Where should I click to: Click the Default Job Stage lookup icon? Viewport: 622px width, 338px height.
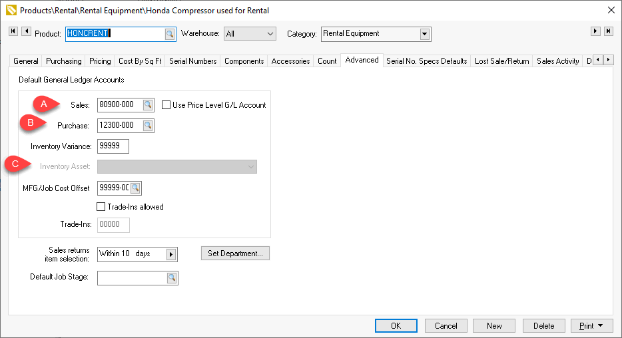click(x=172, y=277)
